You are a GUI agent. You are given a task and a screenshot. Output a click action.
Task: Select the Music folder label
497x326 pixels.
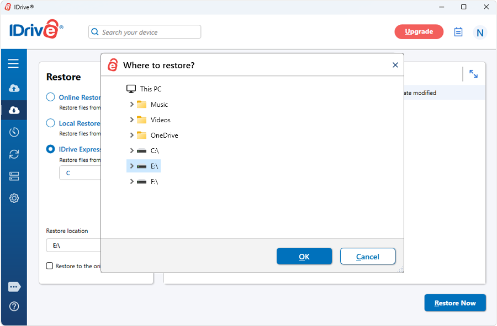click(159, 104)
